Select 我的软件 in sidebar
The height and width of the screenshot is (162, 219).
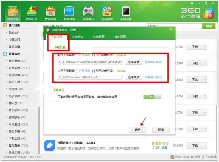14,32
